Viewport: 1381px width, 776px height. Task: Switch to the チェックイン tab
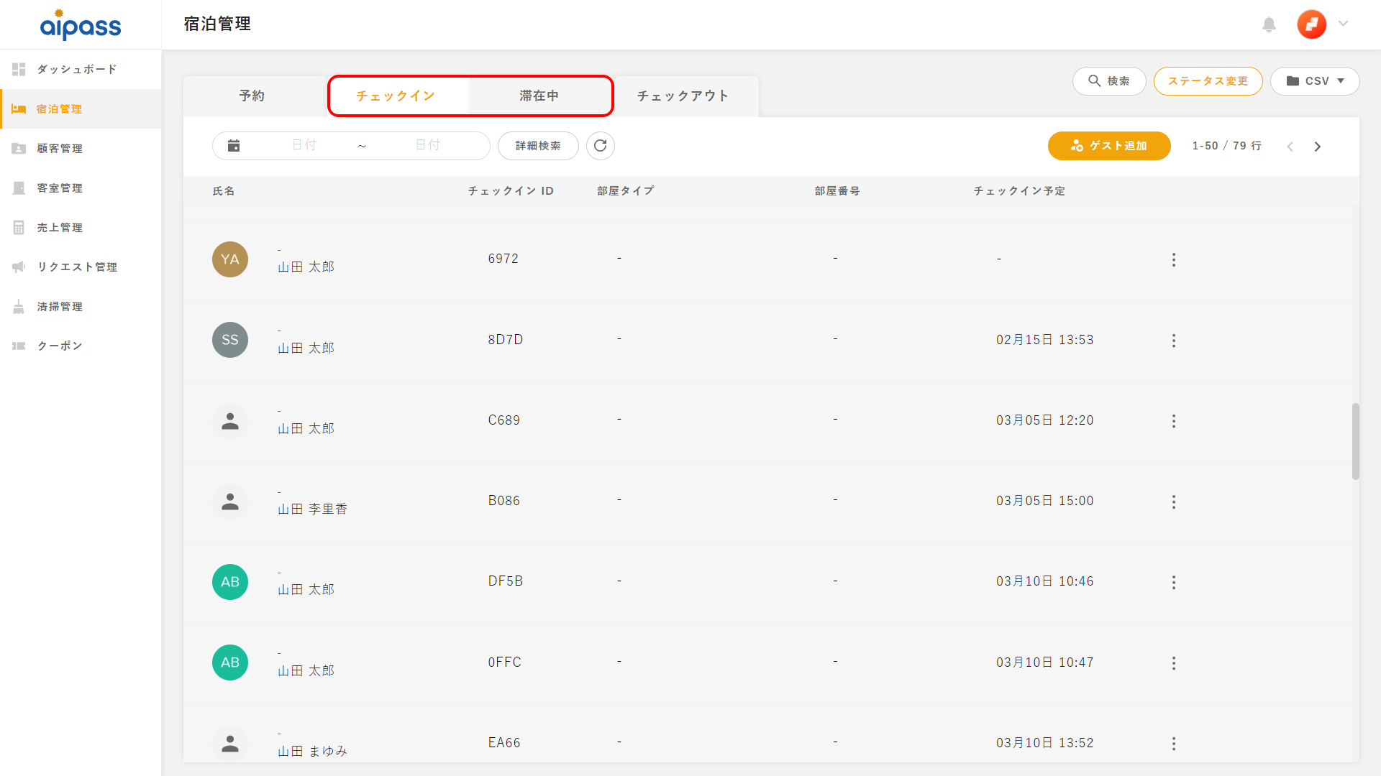pyautogui.click(x=396, y=96)
